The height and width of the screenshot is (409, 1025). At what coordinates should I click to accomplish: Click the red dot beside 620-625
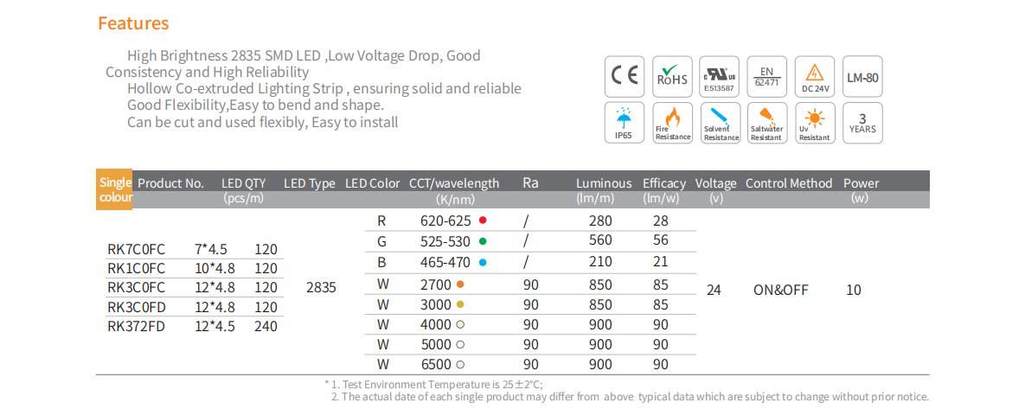pos(483,220)
